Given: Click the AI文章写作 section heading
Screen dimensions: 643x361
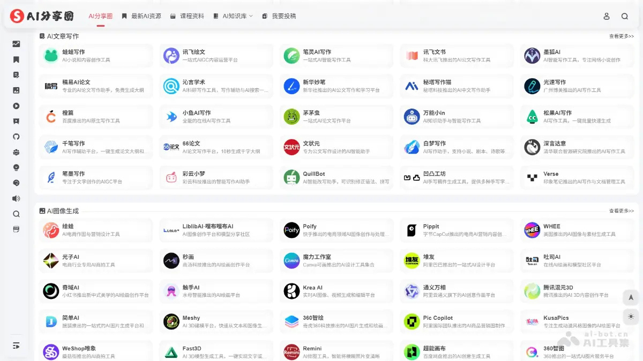Looking at the screenshot, I should (59, 36).
